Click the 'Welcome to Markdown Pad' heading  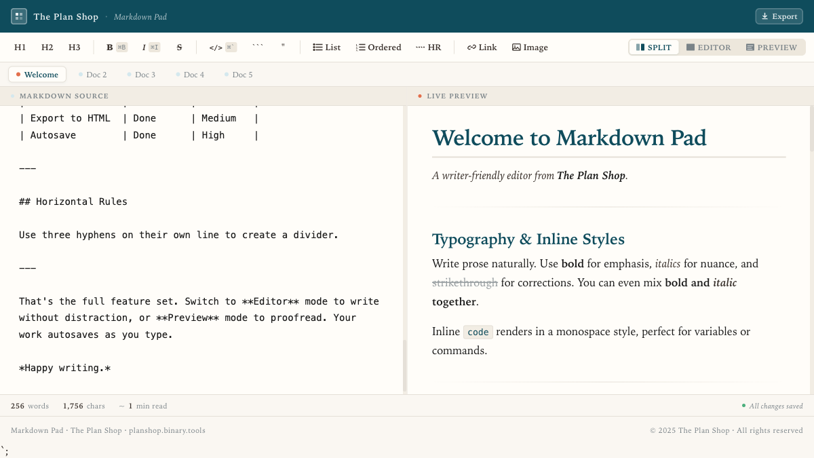pyautogui.click(x=569, y=138)
